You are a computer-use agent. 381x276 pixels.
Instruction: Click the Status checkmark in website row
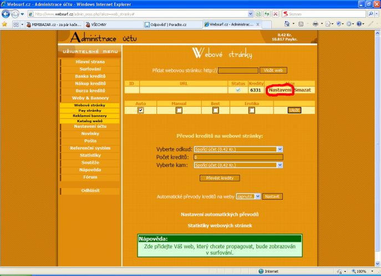[x=238, y=90]
